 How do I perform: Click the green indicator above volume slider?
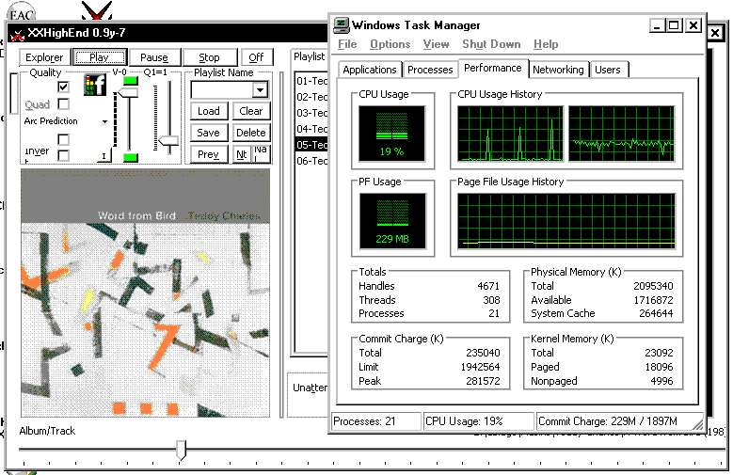point(131,80)
